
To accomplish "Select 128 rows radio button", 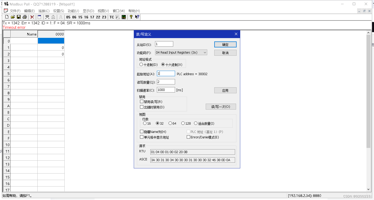I will click(x=186, y=123).
